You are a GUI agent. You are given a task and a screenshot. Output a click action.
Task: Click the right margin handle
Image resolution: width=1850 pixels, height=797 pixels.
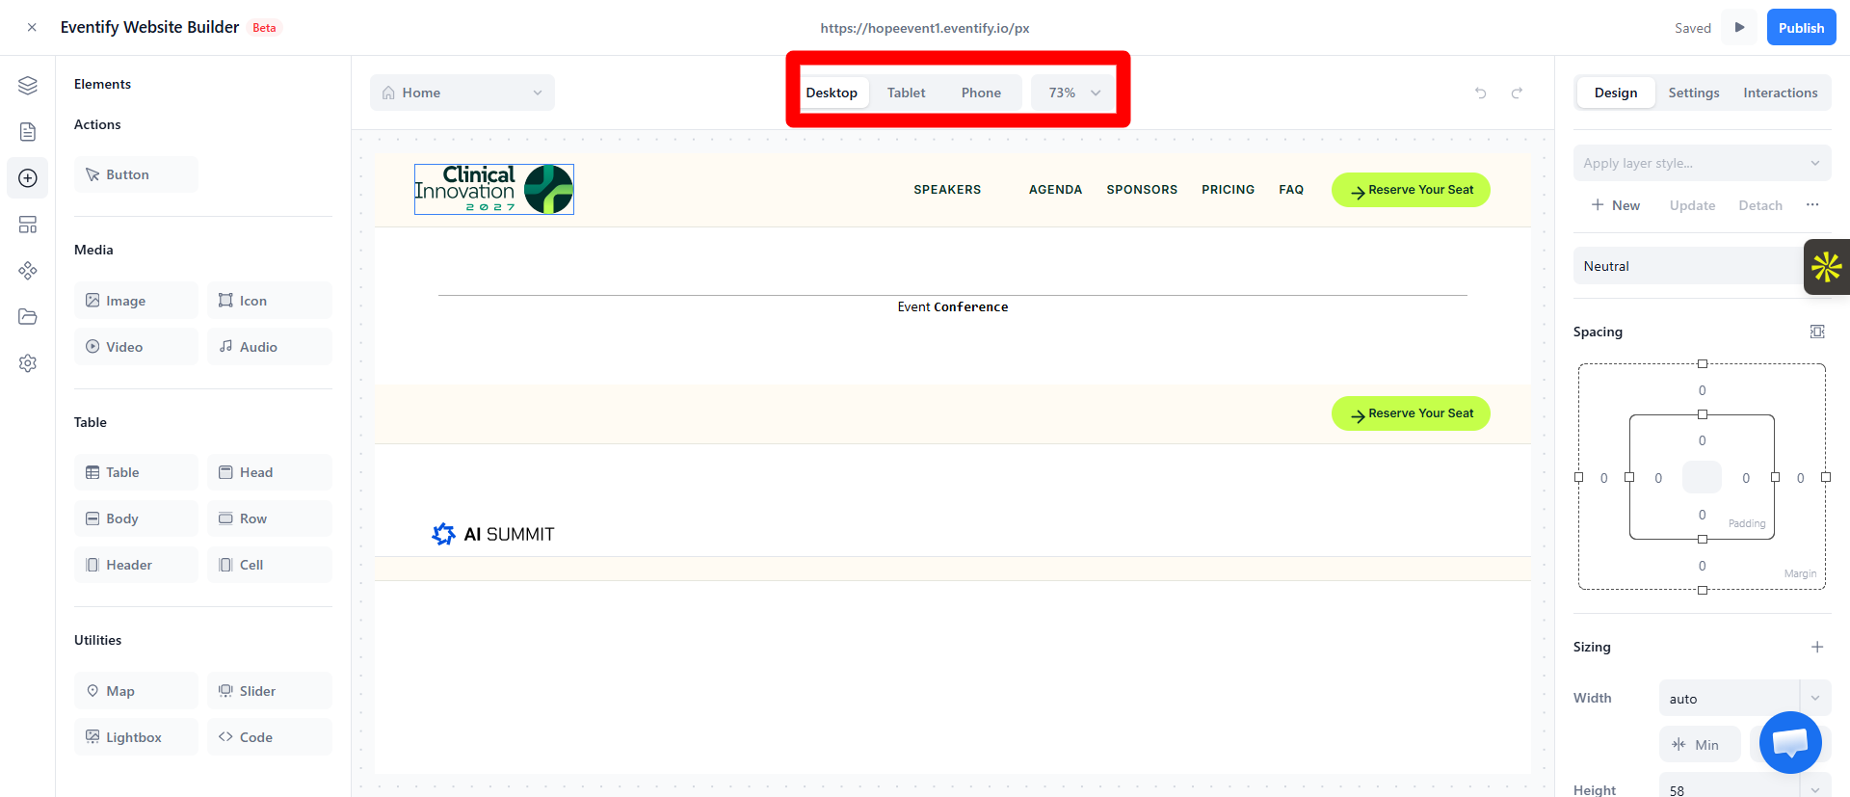pos(1826,477)
